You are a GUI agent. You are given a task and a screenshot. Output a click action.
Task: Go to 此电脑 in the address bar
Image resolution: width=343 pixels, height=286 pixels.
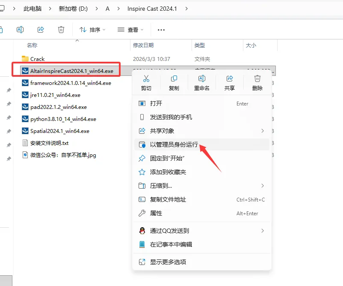(x=33, y=9)
